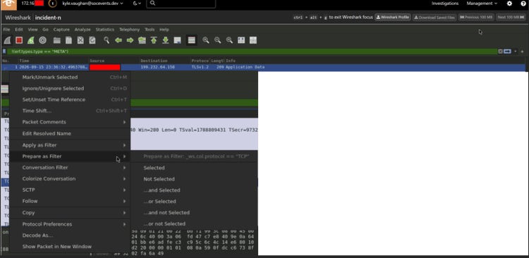Click the resize columns grid icon
The image size is (529, 258).
(x=253, y=40)
